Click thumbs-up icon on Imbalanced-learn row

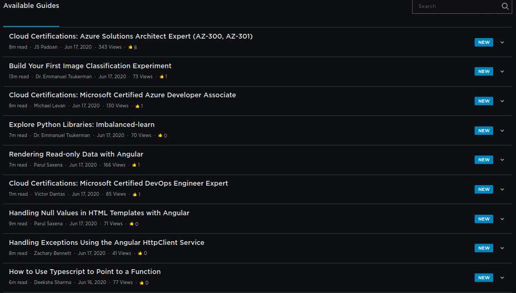click(x=160, y=135)
